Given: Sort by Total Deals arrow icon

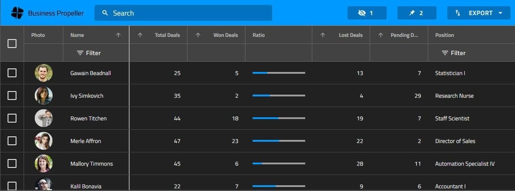Looking at the screenshot, I should click(x=140, y=35).
